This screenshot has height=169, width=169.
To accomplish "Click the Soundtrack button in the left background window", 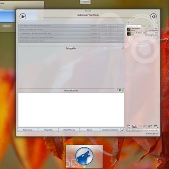I will (x=6, y=26).
